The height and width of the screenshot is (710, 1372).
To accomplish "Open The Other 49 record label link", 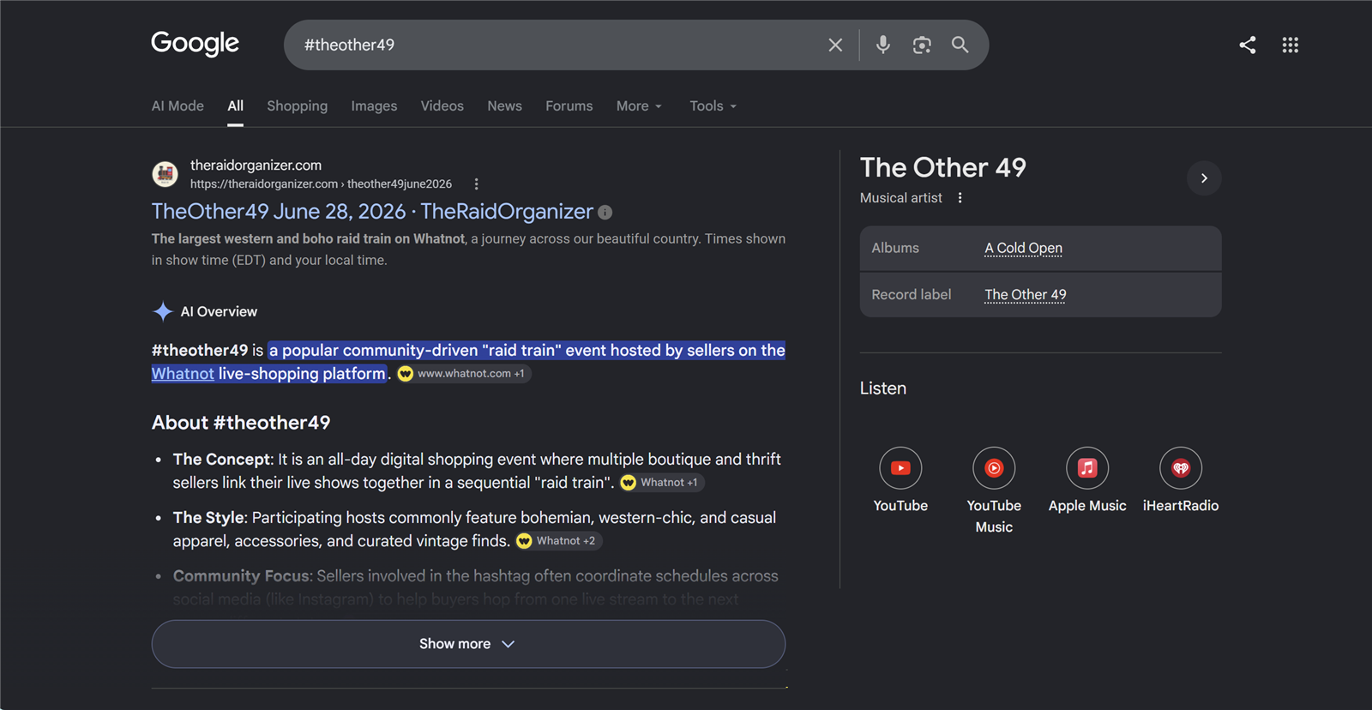I will (1025, 295).
